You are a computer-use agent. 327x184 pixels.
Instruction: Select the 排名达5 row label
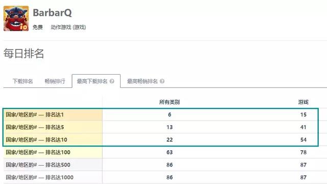(x=35, y=127)
